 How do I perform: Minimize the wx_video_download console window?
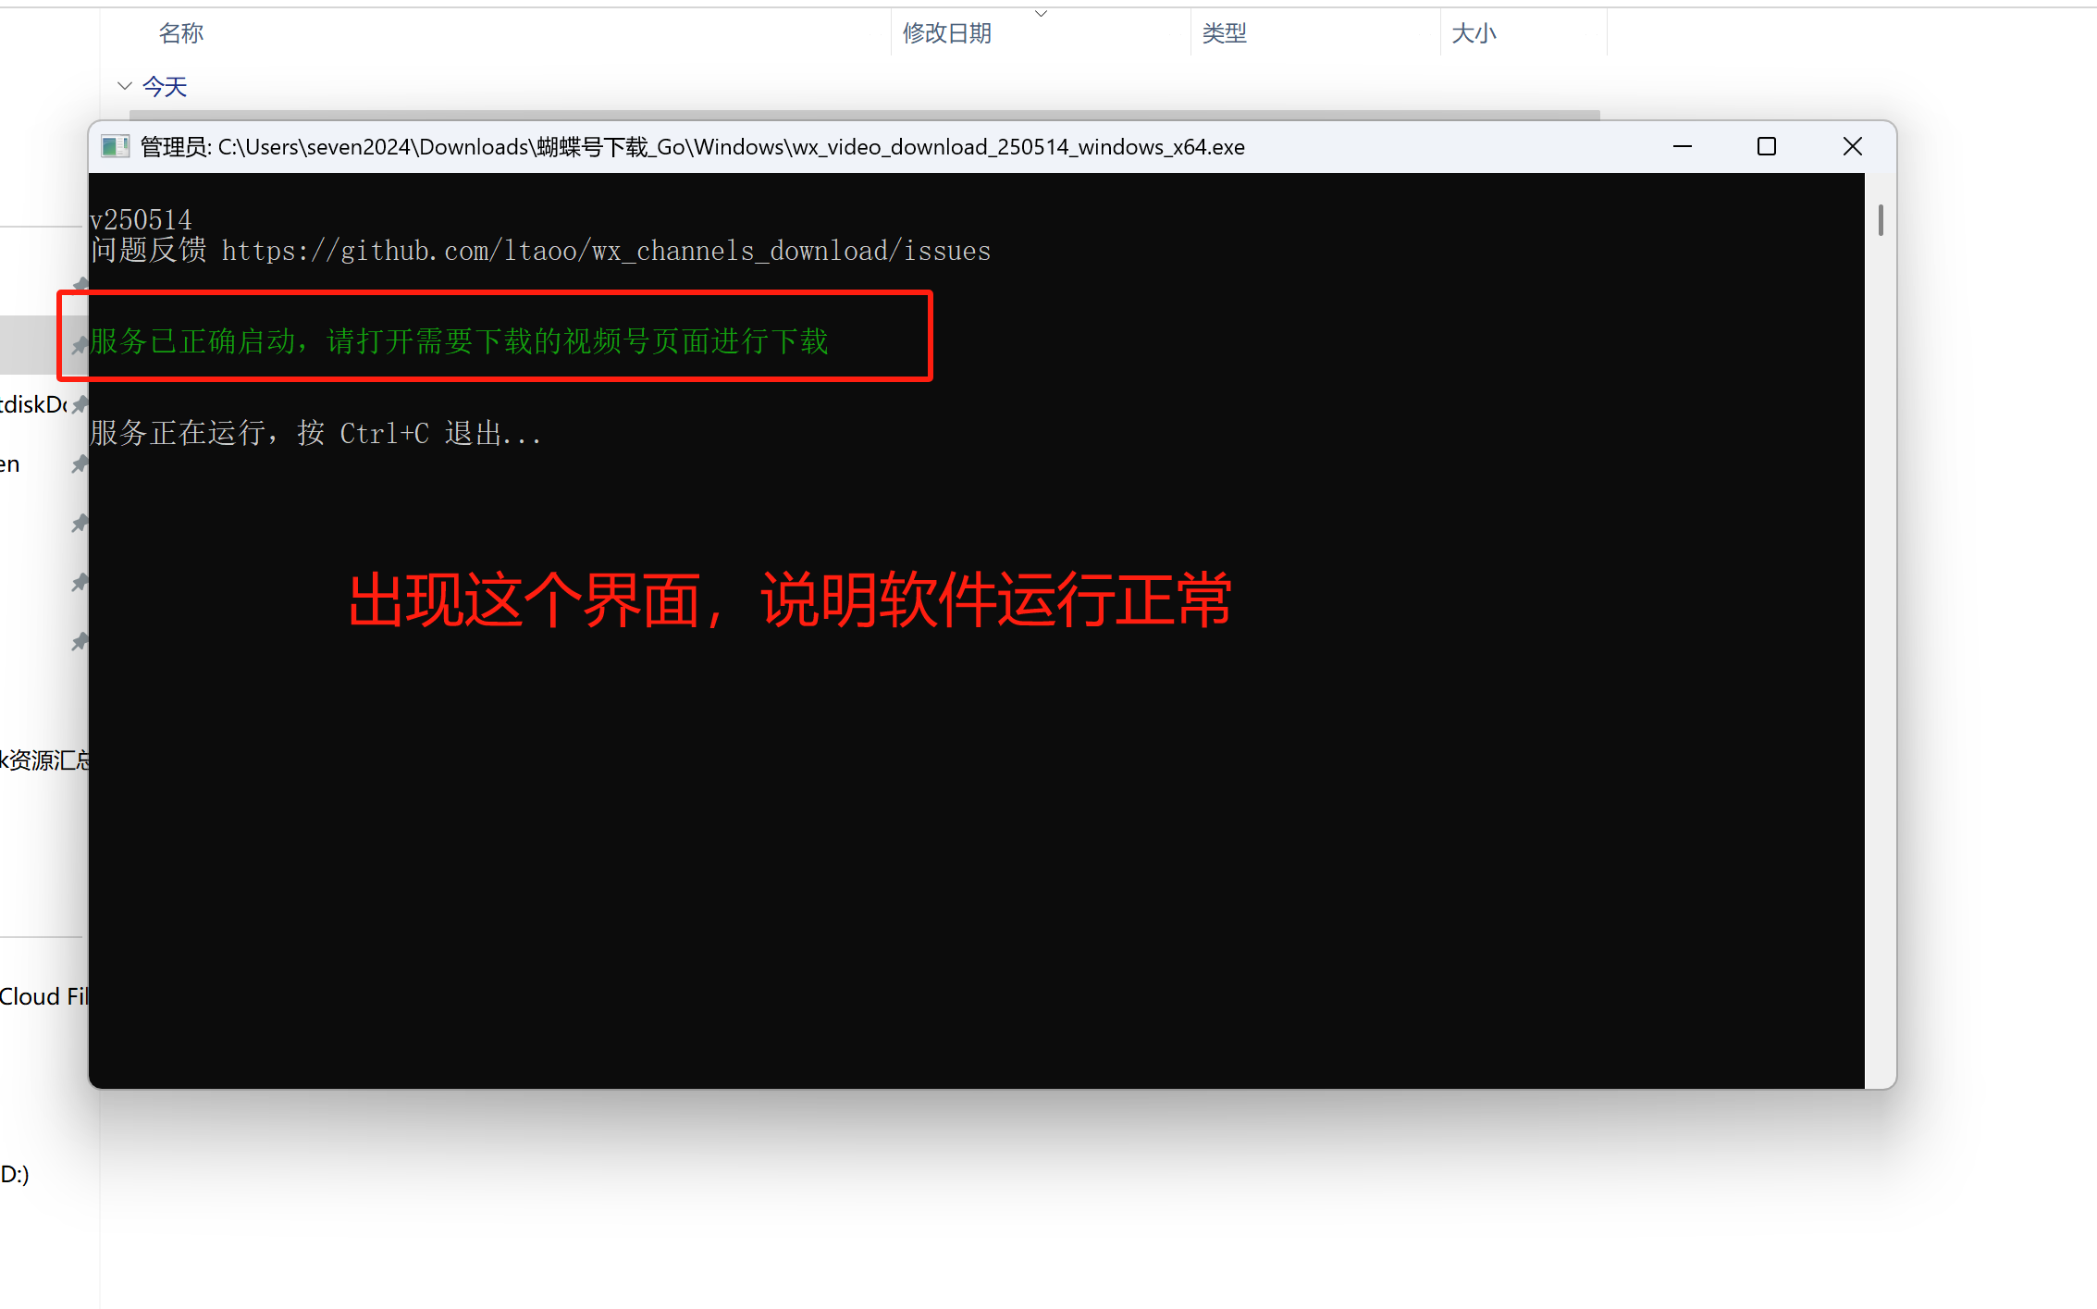click(1683, 147)
